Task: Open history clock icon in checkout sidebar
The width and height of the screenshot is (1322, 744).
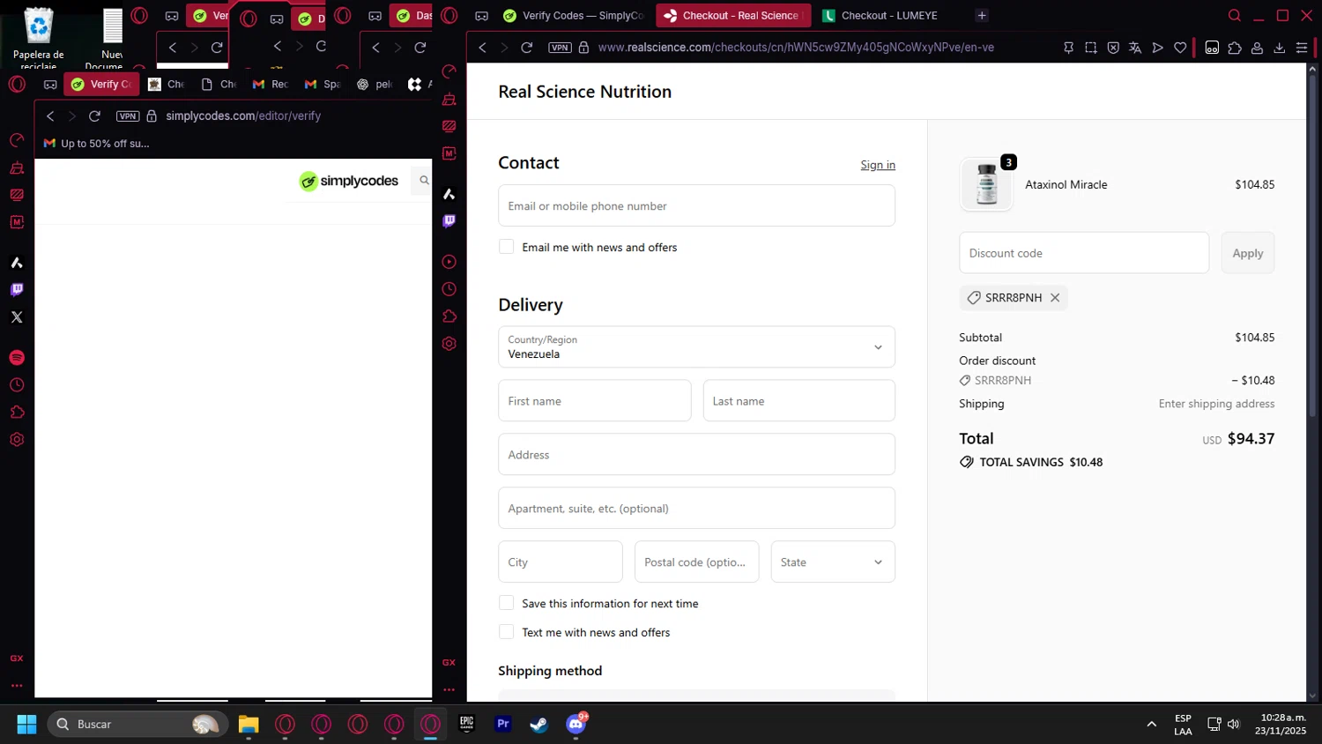Action: (449, 289)
